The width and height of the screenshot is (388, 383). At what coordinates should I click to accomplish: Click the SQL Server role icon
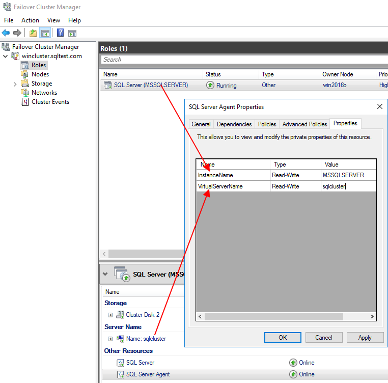click(108, 85)
